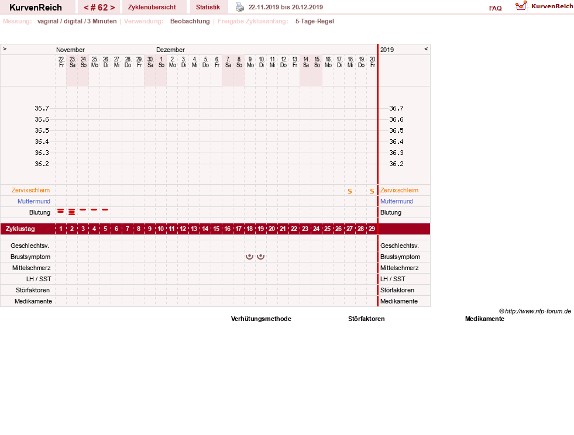
Task: Click left temperature label 36.2
Action: coord(42,164)
